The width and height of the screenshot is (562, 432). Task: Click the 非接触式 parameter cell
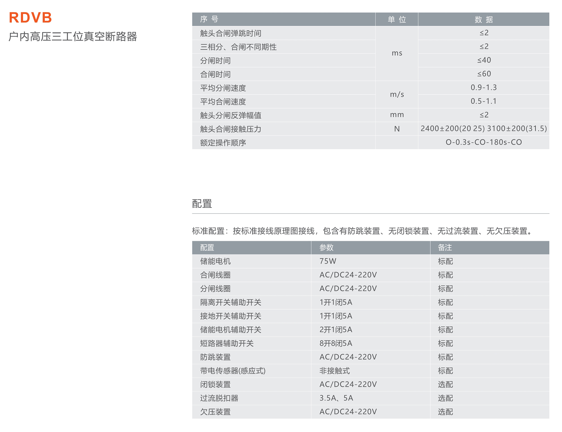click(334, 371)
